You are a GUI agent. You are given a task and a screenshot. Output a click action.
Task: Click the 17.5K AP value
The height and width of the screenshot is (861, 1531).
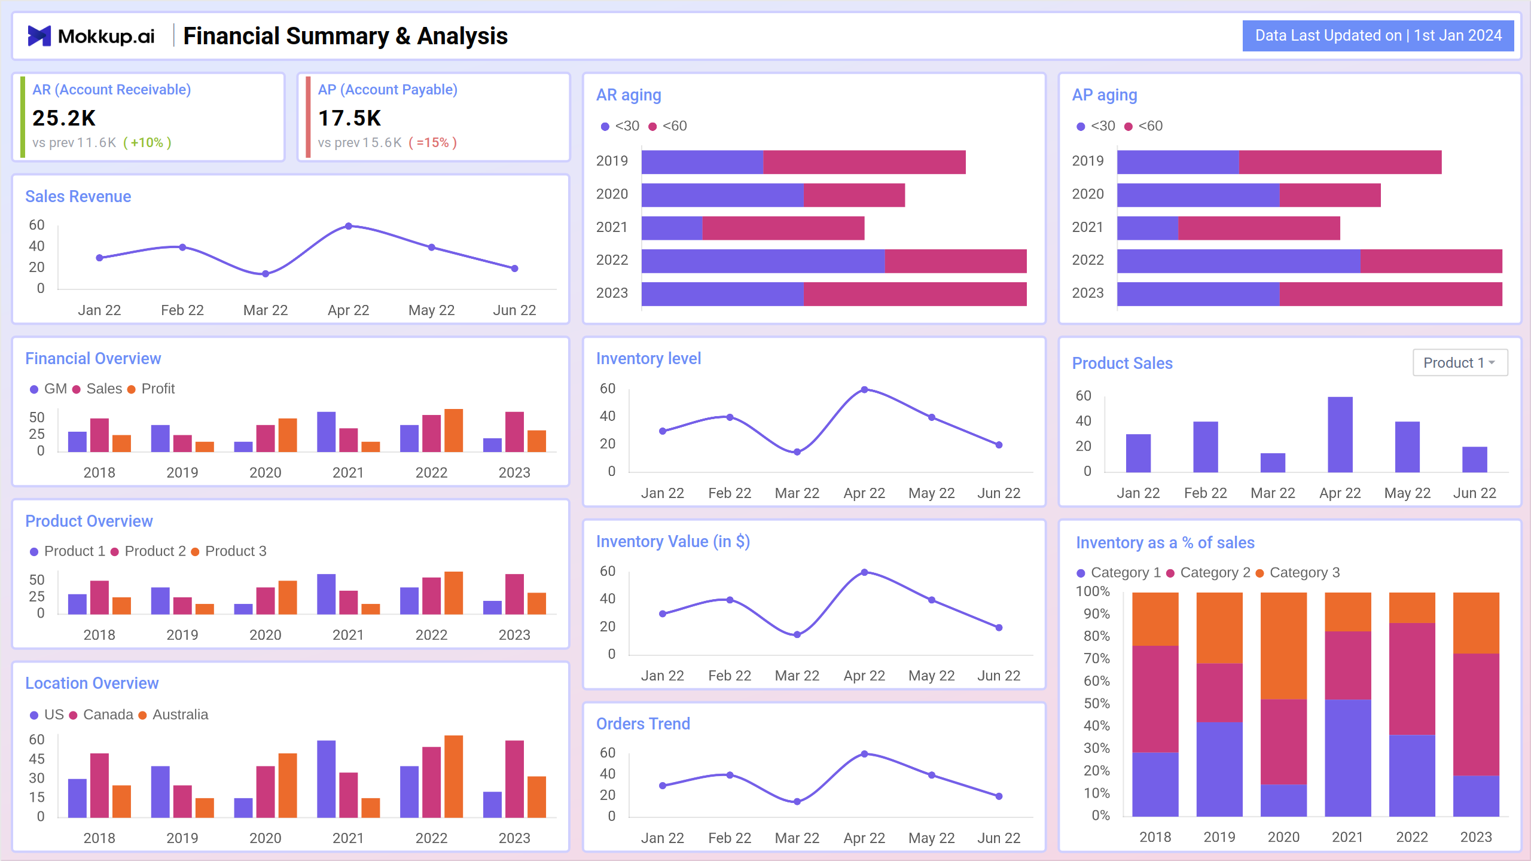349,118
